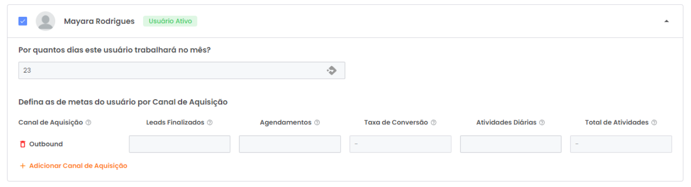
Task: Click help icon next to Total de Atividades
Action: click(x=654, y=122)
